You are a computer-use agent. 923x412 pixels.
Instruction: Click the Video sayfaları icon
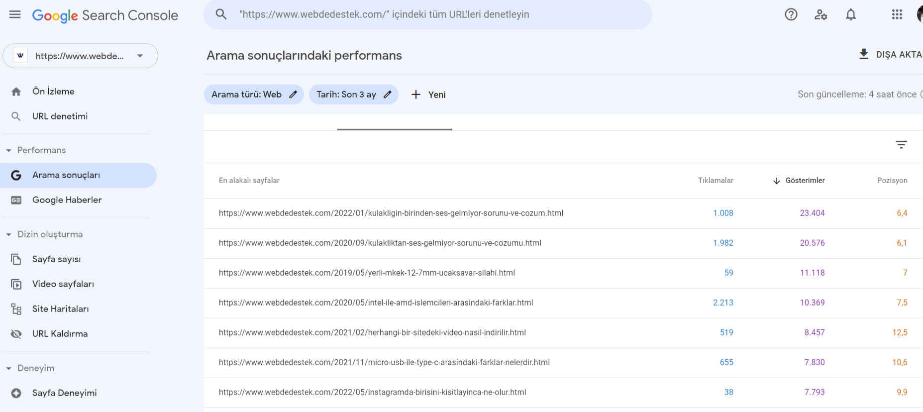click(x=16, y=284)
